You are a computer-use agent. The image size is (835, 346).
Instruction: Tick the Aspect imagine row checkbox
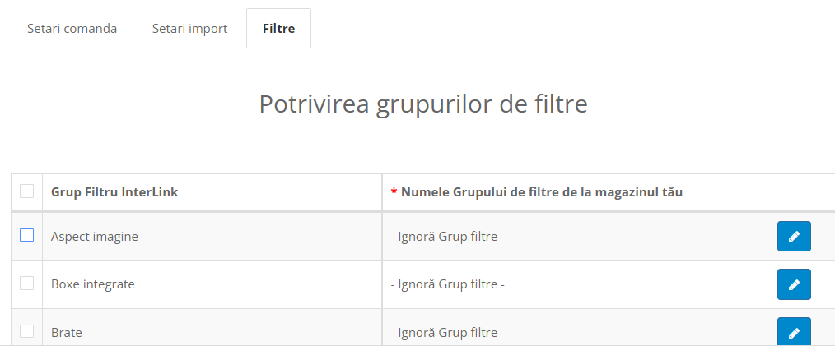[27, 235]
